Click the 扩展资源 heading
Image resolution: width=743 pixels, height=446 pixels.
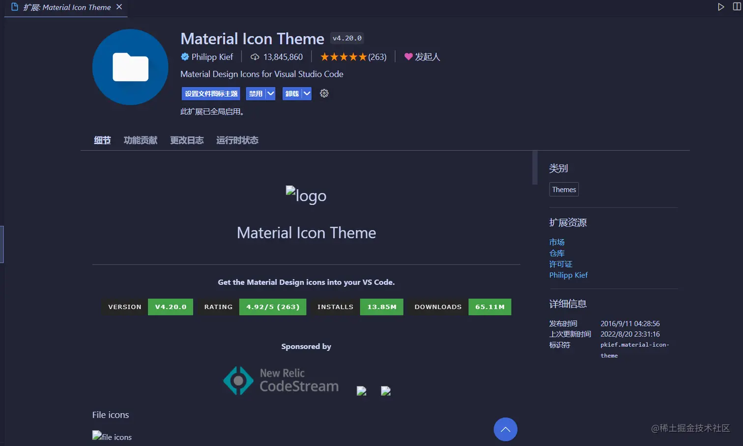point(568,223)
